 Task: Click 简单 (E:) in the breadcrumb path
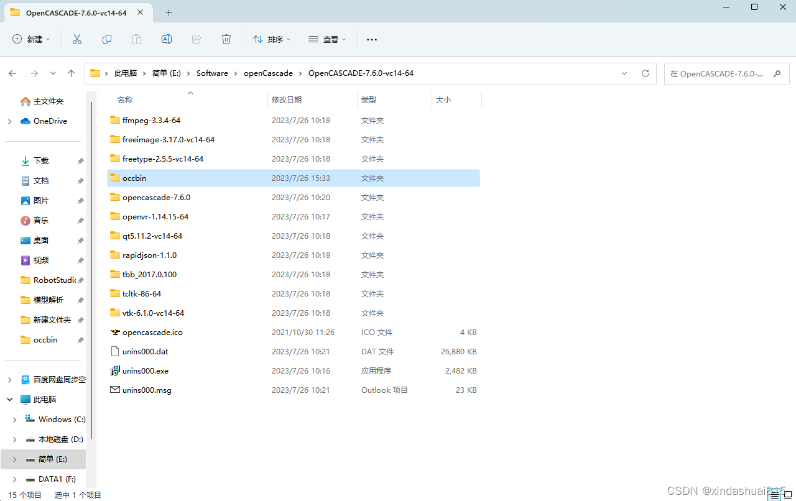(166, 73)
